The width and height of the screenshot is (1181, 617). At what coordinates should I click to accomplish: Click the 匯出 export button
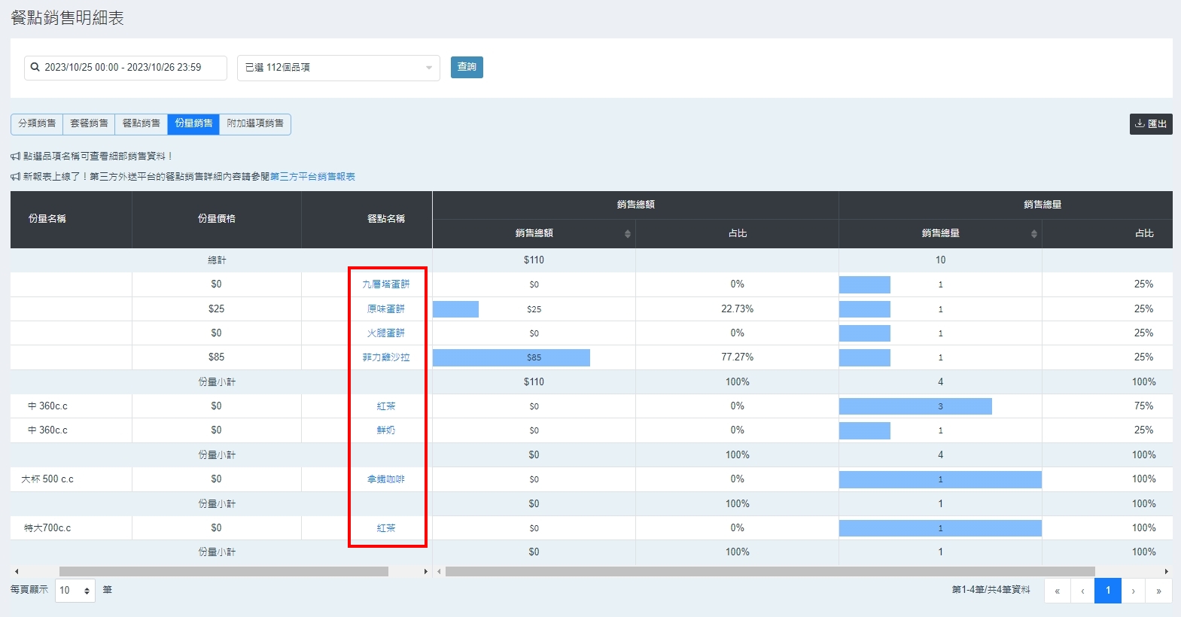point(1150,124)
